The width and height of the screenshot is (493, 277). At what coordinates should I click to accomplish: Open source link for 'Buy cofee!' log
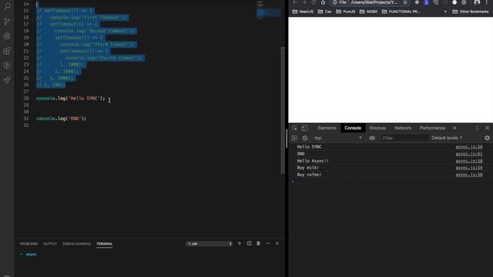(469, 175)
